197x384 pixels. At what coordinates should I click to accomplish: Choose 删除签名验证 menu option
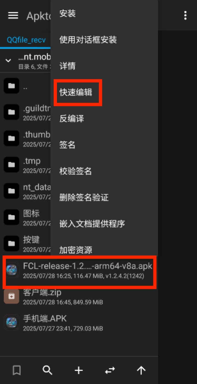pyautogui.click(x=84, y=197)
